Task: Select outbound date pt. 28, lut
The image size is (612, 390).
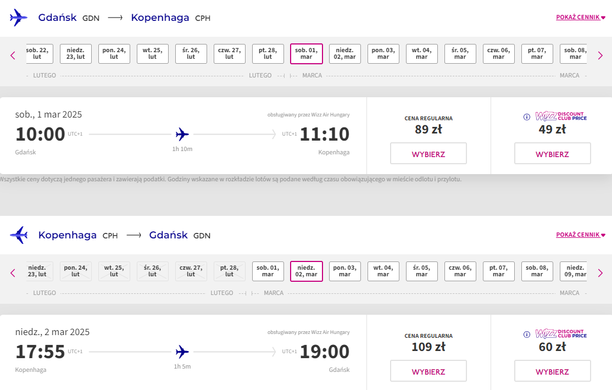Action: (x=268, y=53)
